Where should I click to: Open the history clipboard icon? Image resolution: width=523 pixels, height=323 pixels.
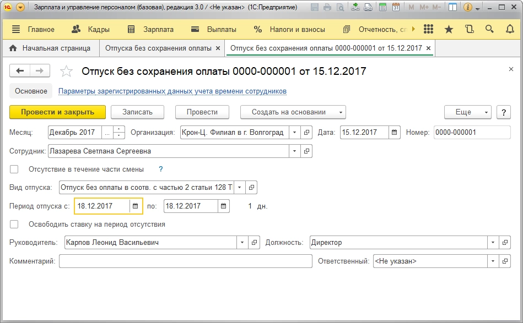[470, 29]
